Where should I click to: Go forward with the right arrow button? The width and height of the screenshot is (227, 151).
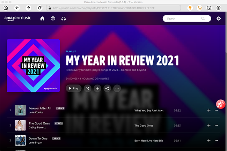pos(28,8)
